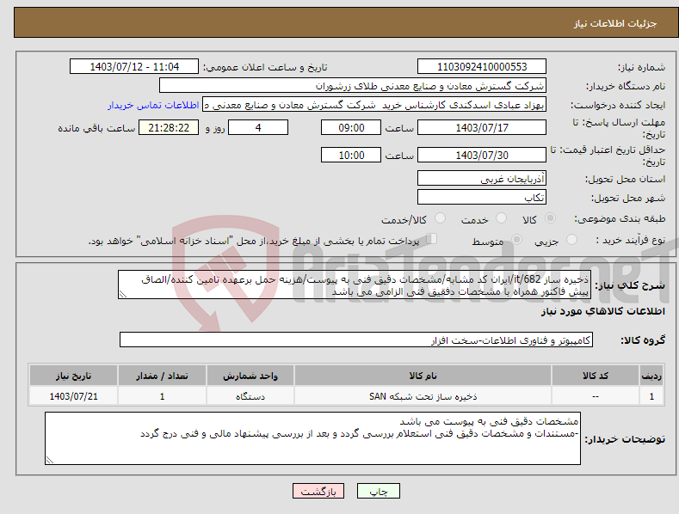Image resolution: width=679 pixels, height=514 pixels.
Task: Click the اطلاعات کالاهای مورد نیاز section heading
Action: [602, 311]
